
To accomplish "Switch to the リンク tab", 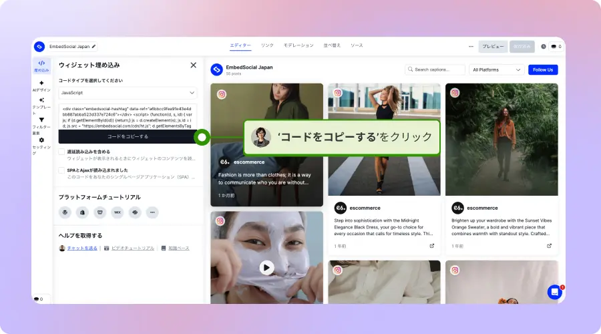I will tap(267, 45).
